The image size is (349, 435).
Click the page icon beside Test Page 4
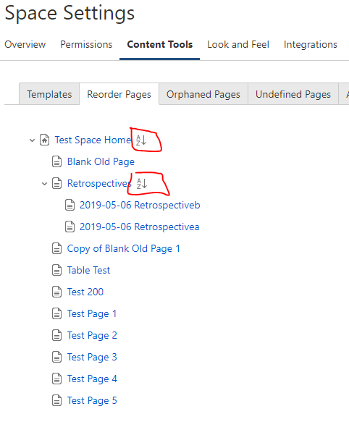tap(57, 379)
